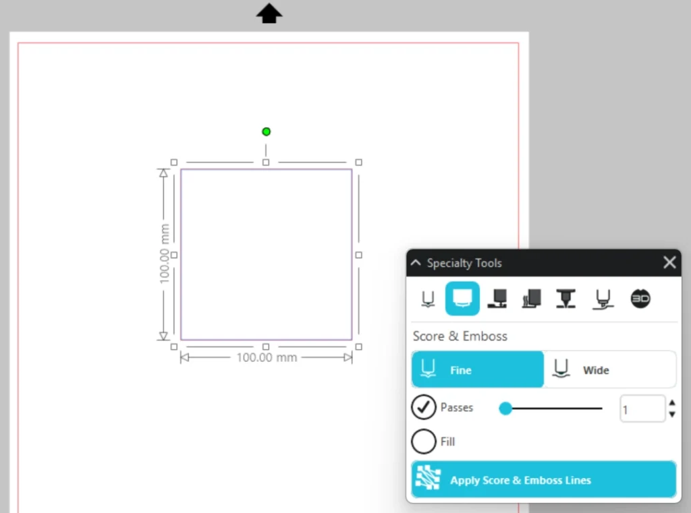Viewport: 691px width, 513px height.
Task: Toggle the Passes checkbox
Action: tap(424, 408)
